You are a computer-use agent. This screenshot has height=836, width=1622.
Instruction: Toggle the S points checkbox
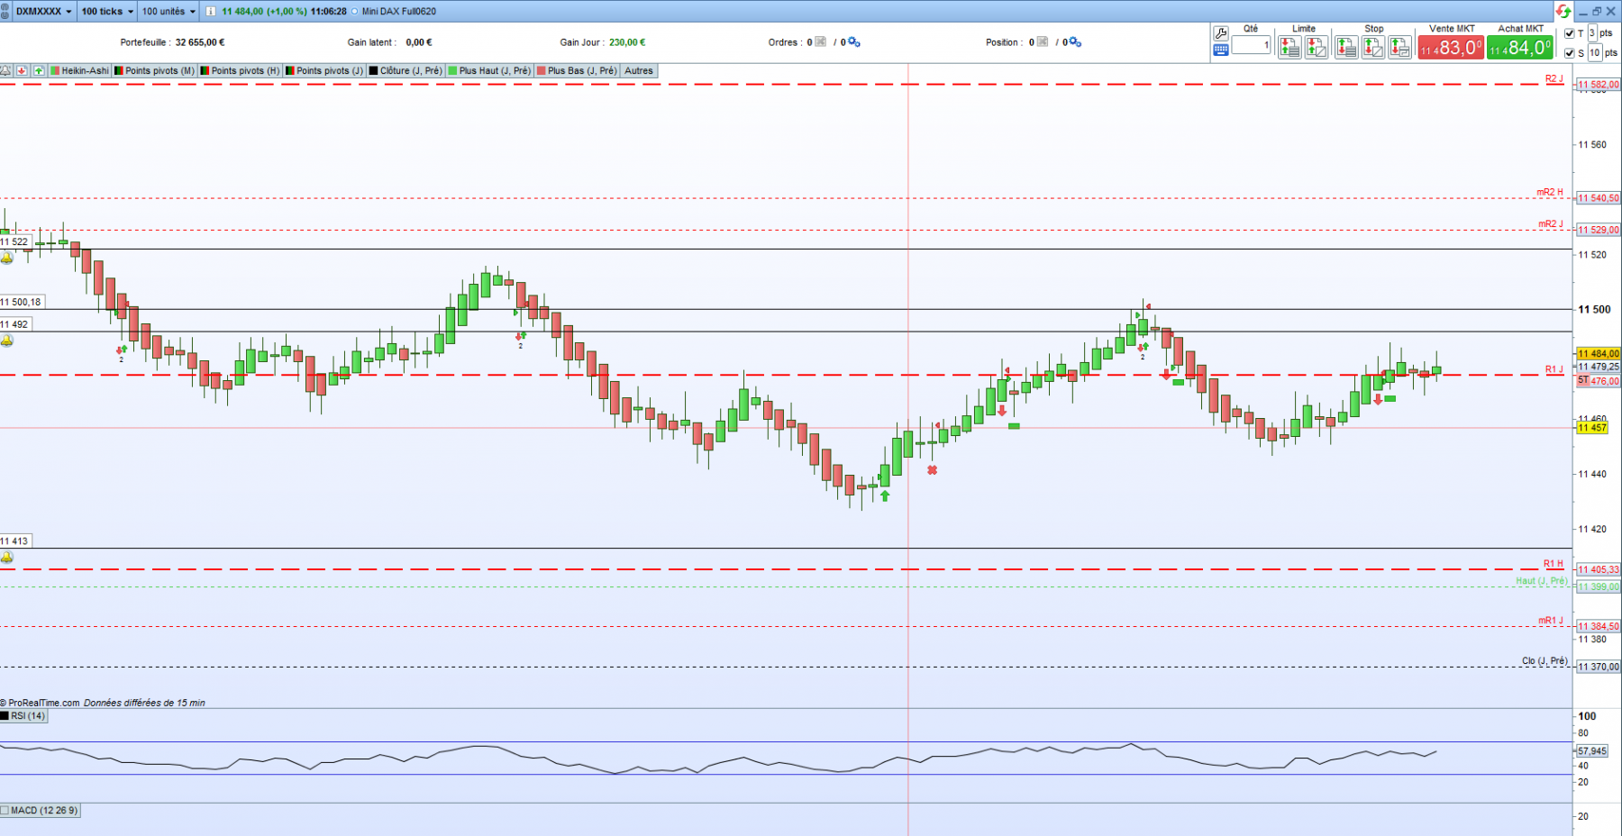point(1570,53)
